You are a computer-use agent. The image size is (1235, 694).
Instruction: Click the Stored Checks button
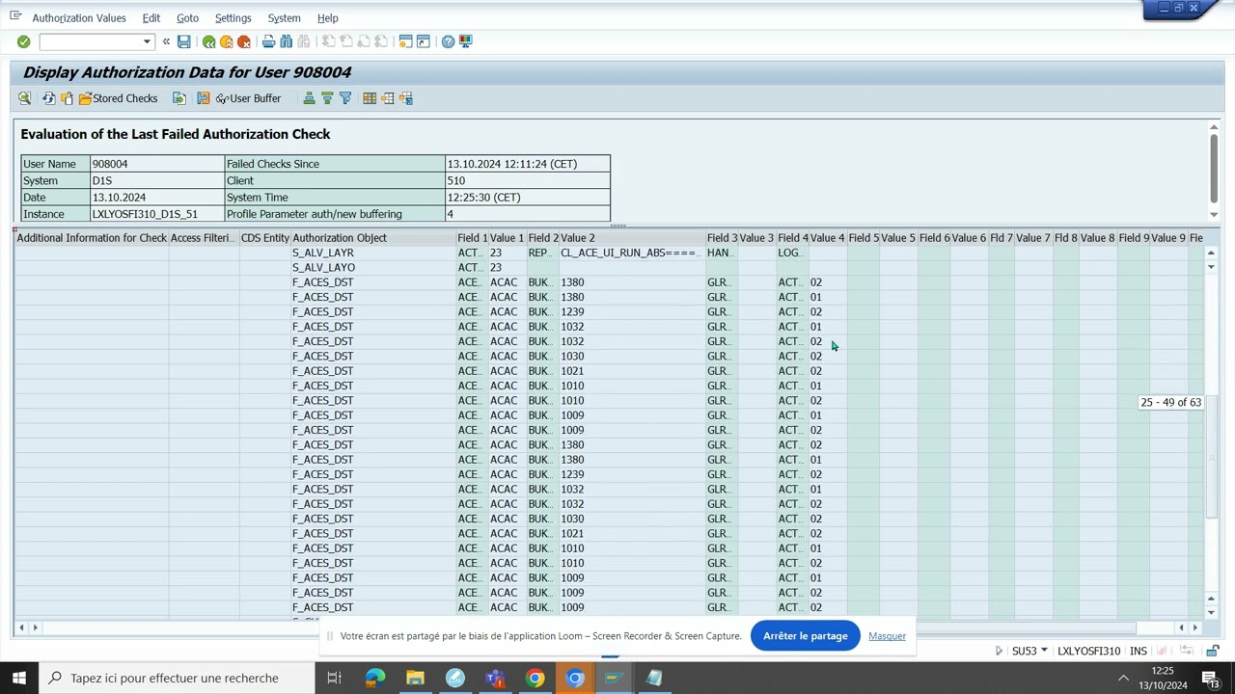click(118, 98)
